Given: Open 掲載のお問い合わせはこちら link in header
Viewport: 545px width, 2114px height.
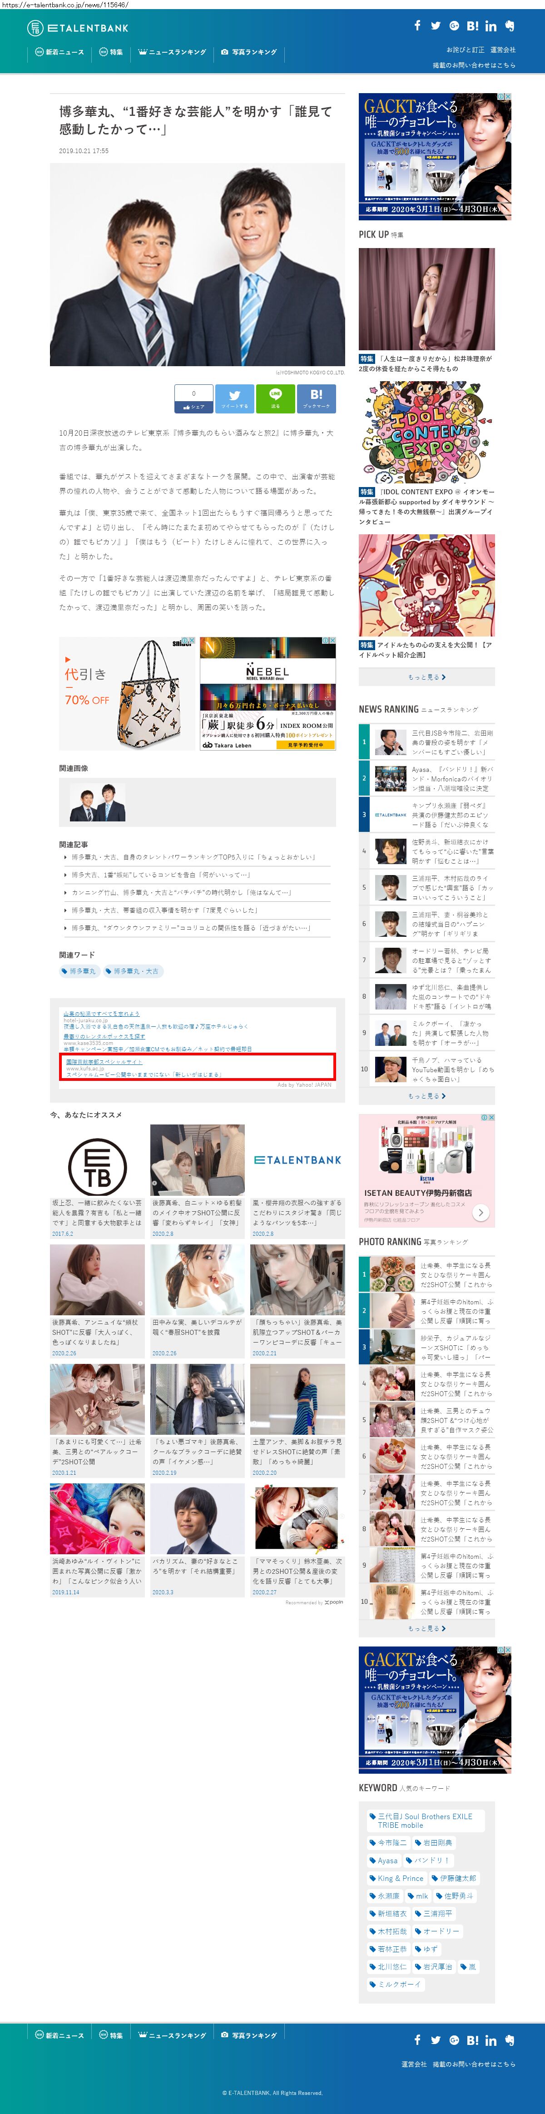Looking at the screenshot, I should (474, 65).
